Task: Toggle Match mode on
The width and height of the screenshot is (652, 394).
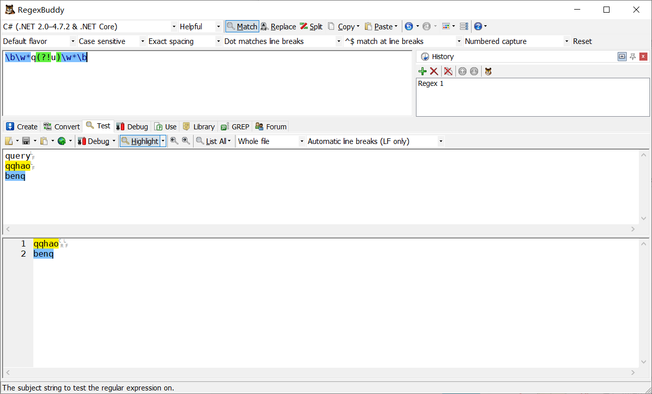Action: (242, 26)
